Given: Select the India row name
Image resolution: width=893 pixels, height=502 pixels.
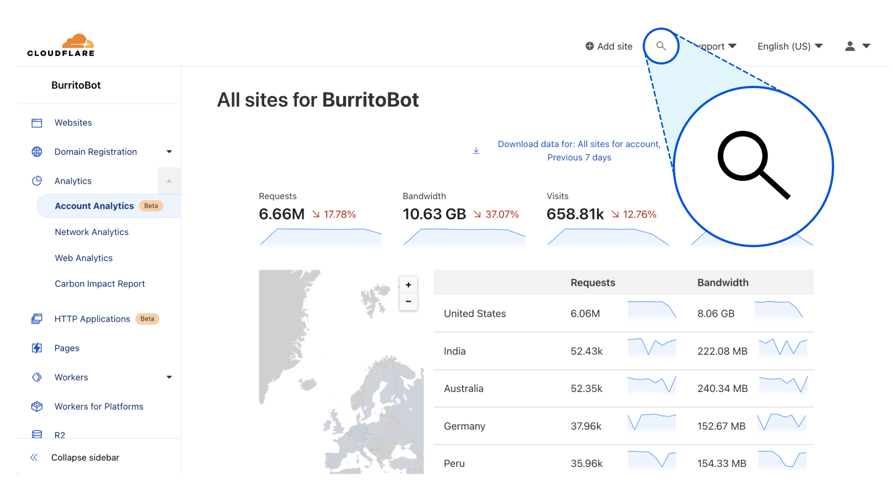Looking at the screenshot, I should (x=455, y=351).
